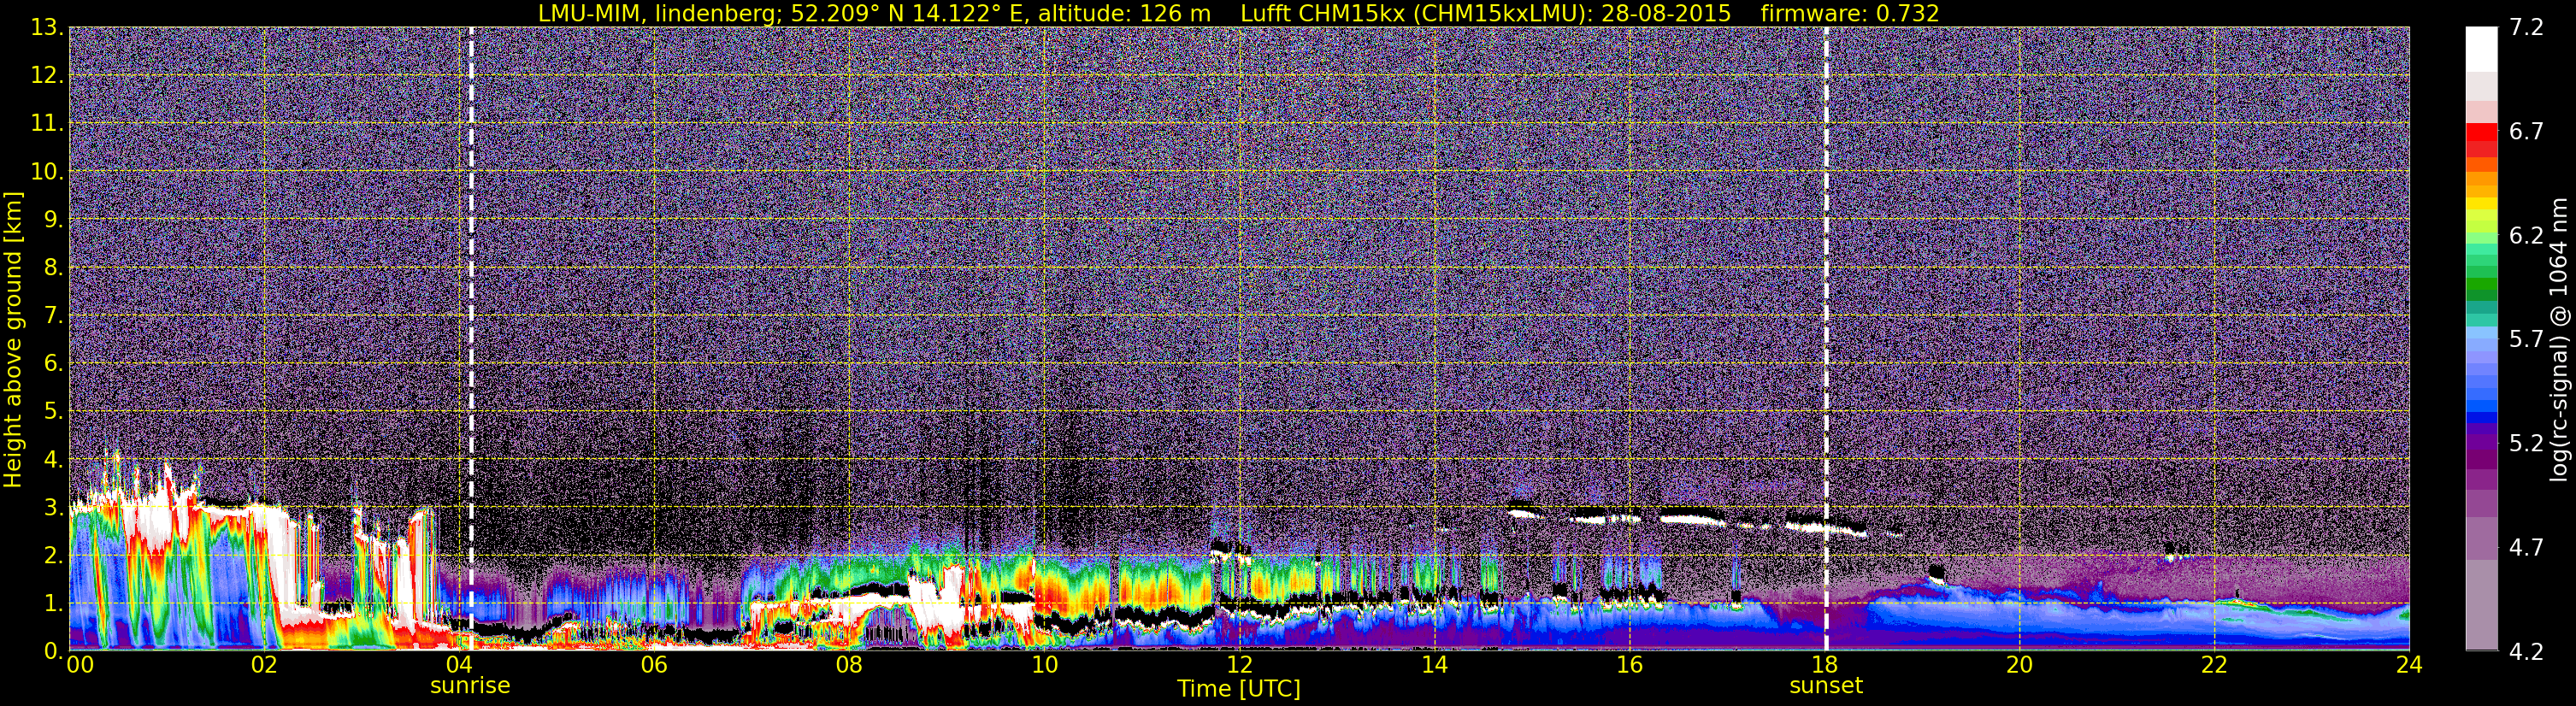Click time axis tick '04'
The image size is (2576, 706).
[459, 665]
